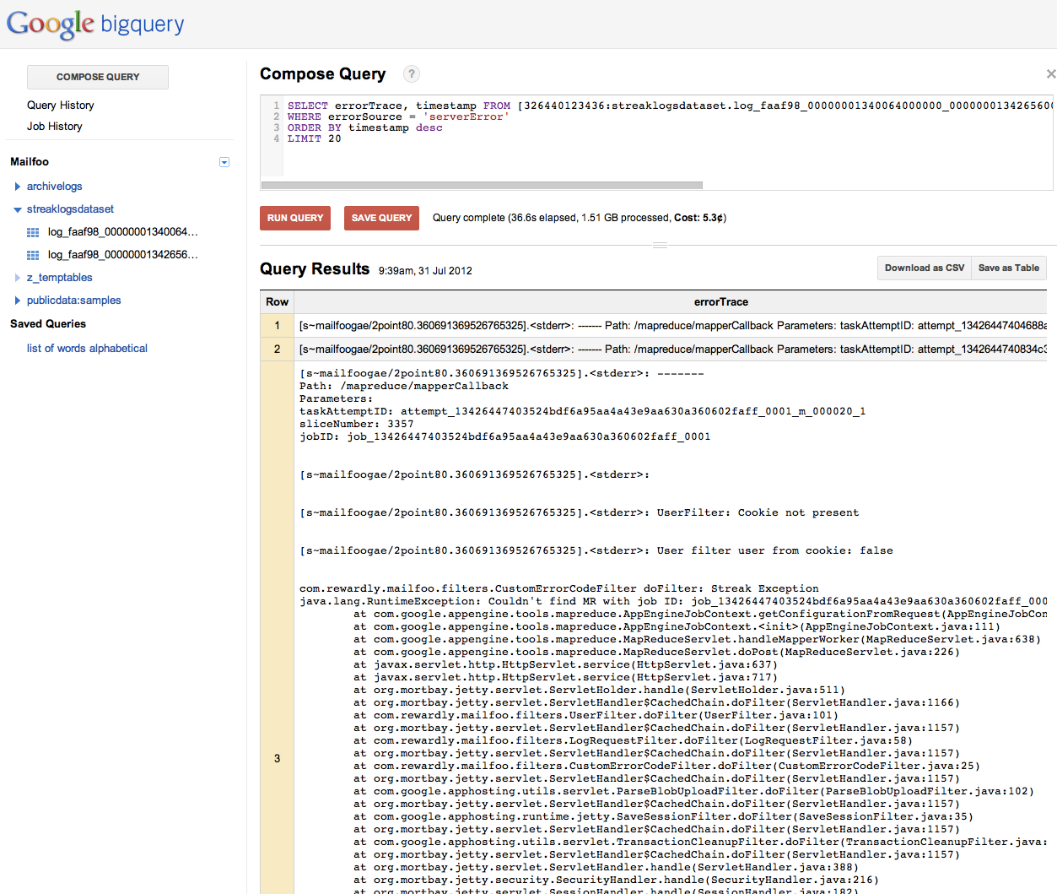Open Query History
The image size is (1057, 894).
click(61, 106)
